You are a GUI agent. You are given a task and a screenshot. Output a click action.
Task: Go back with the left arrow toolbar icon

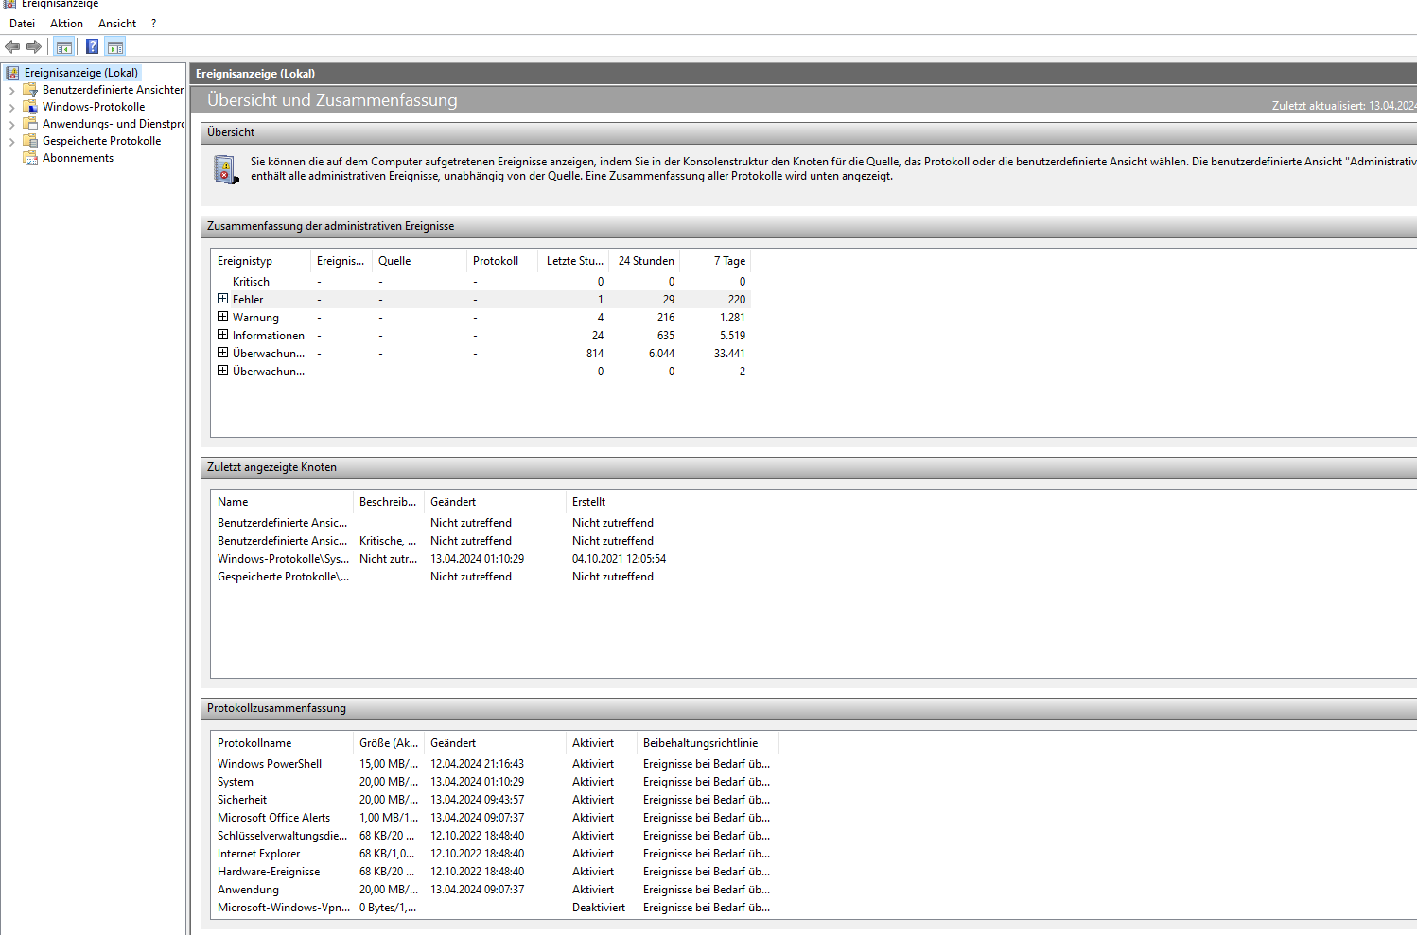click(12, 46)
